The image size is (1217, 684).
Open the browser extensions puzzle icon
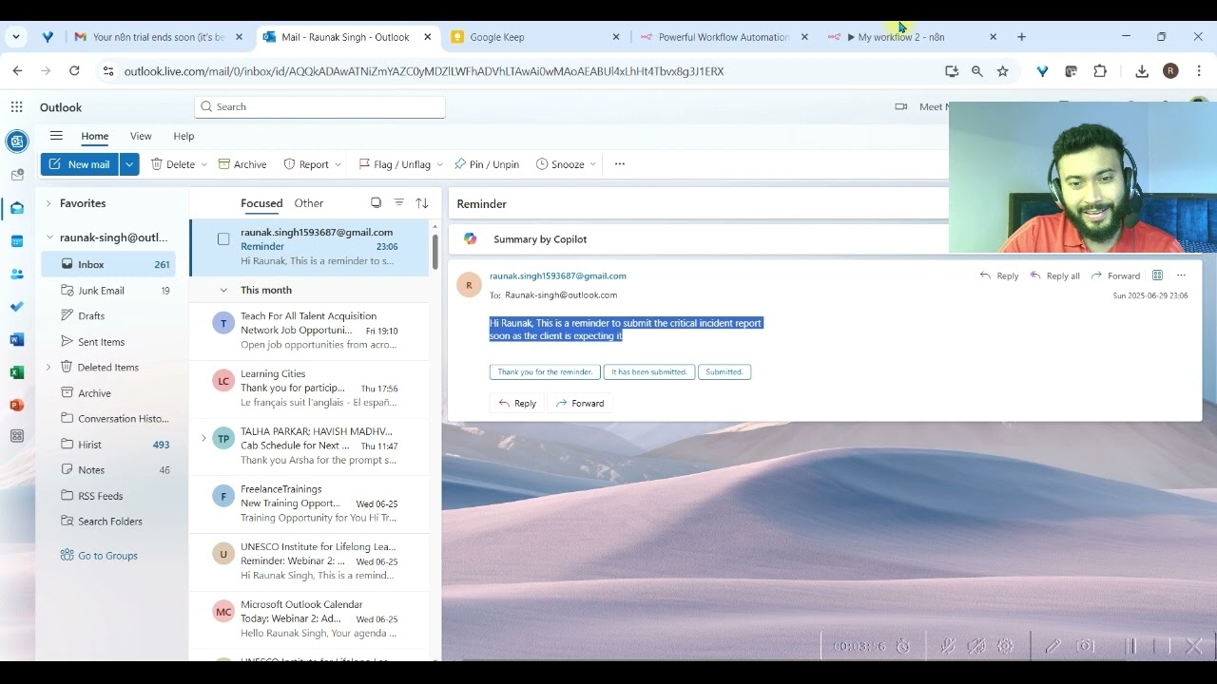[1100, 71]
